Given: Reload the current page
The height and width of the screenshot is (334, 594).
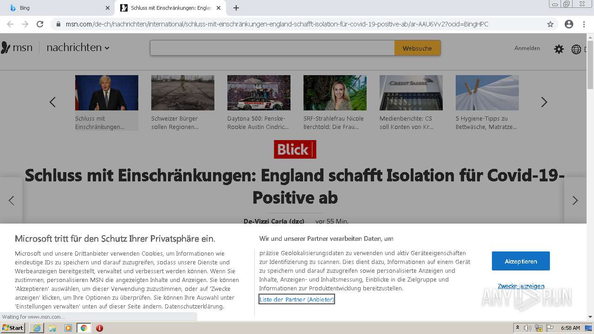Looking at the screenshot, I should tap(40, 24).
